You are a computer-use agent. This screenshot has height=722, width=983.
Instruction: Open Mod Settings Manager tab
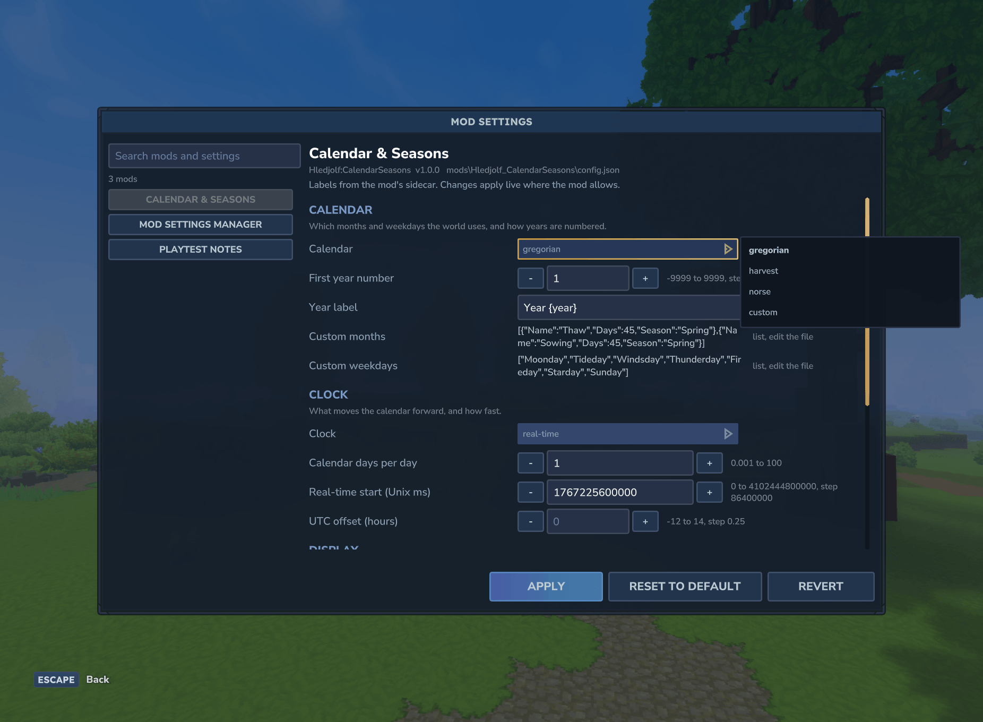[201, 225]
